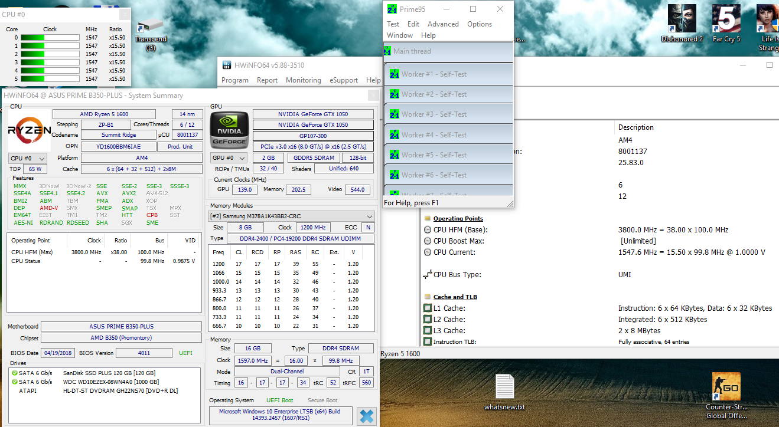Click the Worker #6 window icon
The height and width of the screenshot is (427, 779).
[x=396, y=175]
